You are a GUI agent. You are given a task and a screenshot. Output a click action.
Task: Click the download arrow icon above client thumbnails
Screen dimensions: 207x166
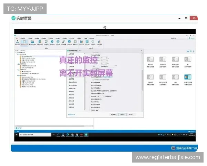pyautogui.click(x=194, y=51)
